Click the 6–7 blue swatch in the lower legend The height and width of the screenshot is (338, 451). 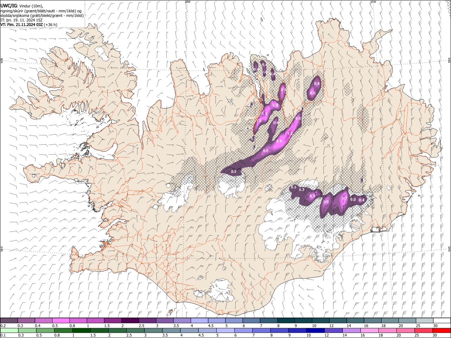click(x=243, y=330)
